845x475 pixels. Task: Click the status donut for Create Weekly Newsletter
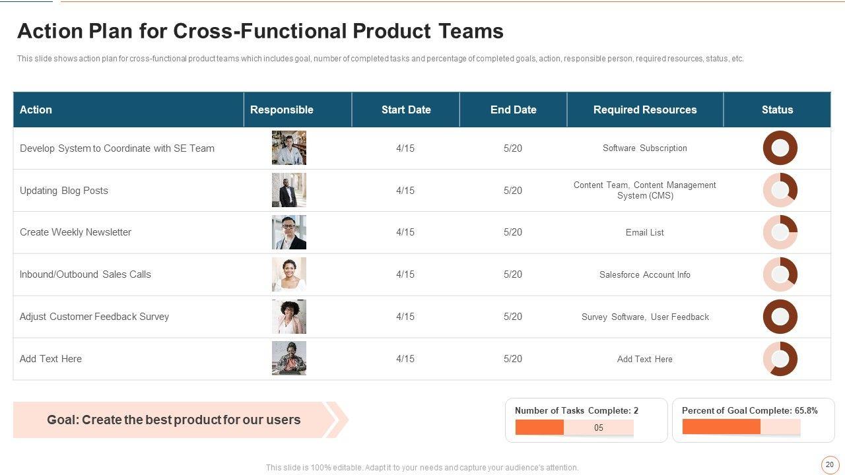click(780, 232)
